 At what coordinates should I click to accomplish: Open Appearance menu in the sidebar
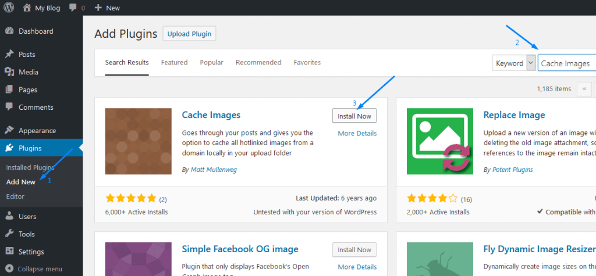(x=41, y=130)
